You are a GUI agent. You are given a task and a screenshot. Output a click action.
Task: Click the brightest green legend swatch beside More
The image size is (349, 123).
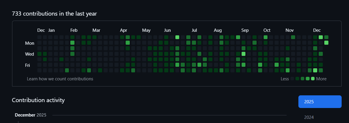coord(313,79)
